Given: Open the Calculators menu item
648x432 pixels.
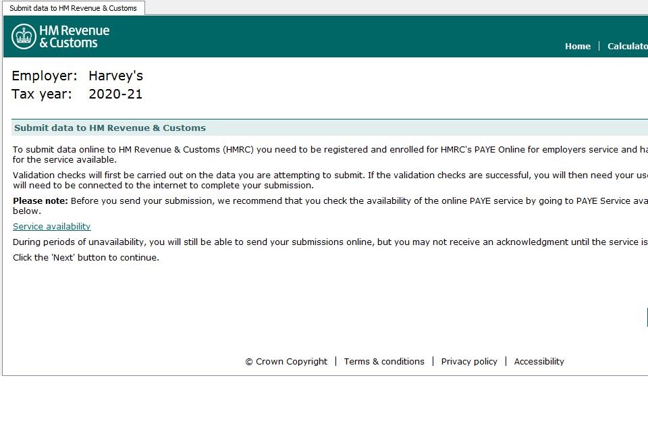Looking at the screenshot, I should [627, 47].
